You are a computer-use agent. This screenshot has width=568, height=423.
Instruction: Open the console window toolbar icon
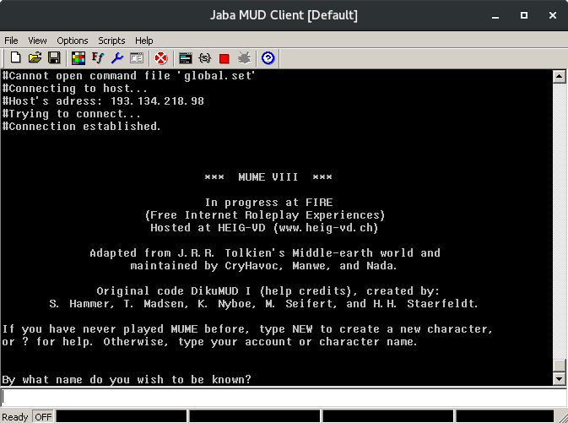(x=186, y=58)
